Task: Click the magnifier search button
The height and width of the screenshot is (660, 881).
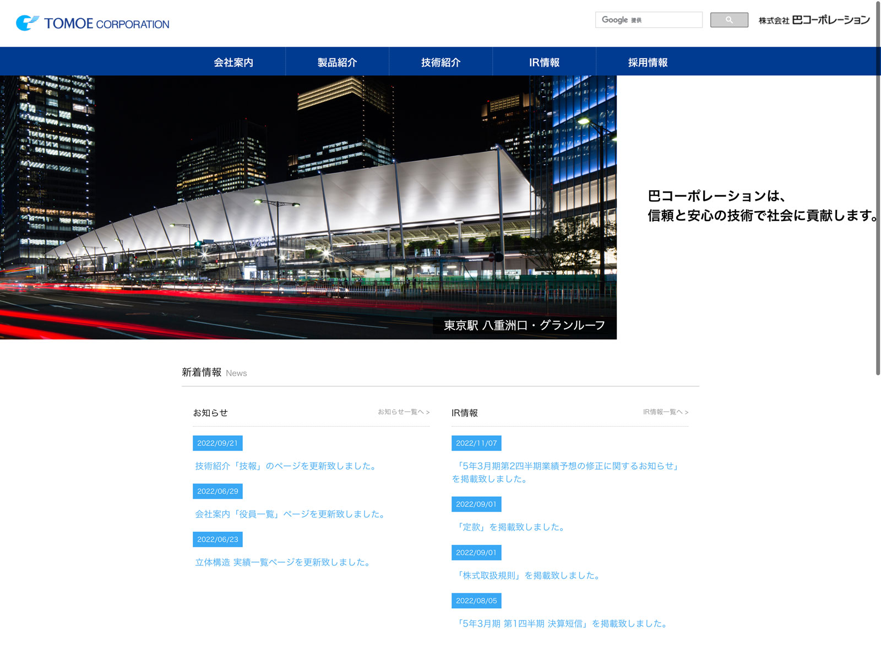Action: point(728,20)
